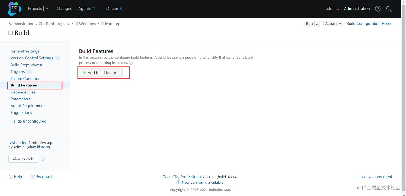Click the Agents count badge 1

coord(94,9)
